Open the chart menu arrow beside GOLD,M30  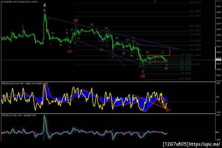click(2, 2)
